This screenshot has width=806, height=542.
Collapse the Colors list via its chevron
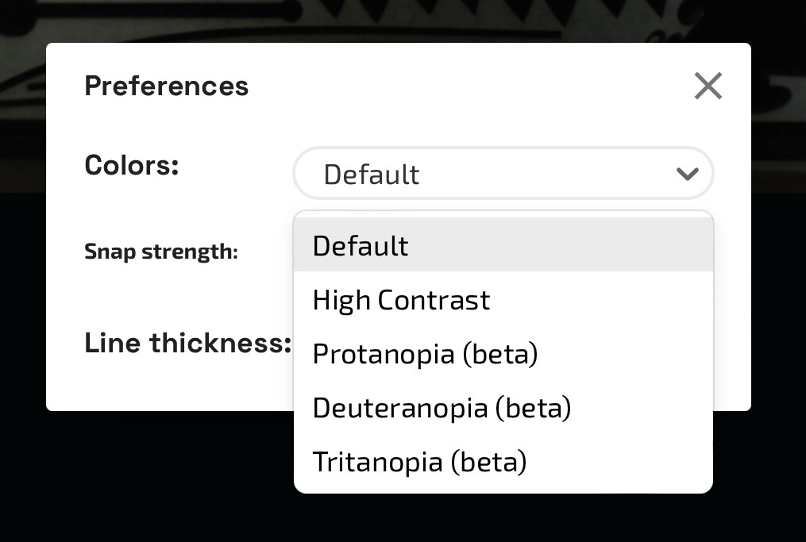pyautogui.click(x=687, y=174)
